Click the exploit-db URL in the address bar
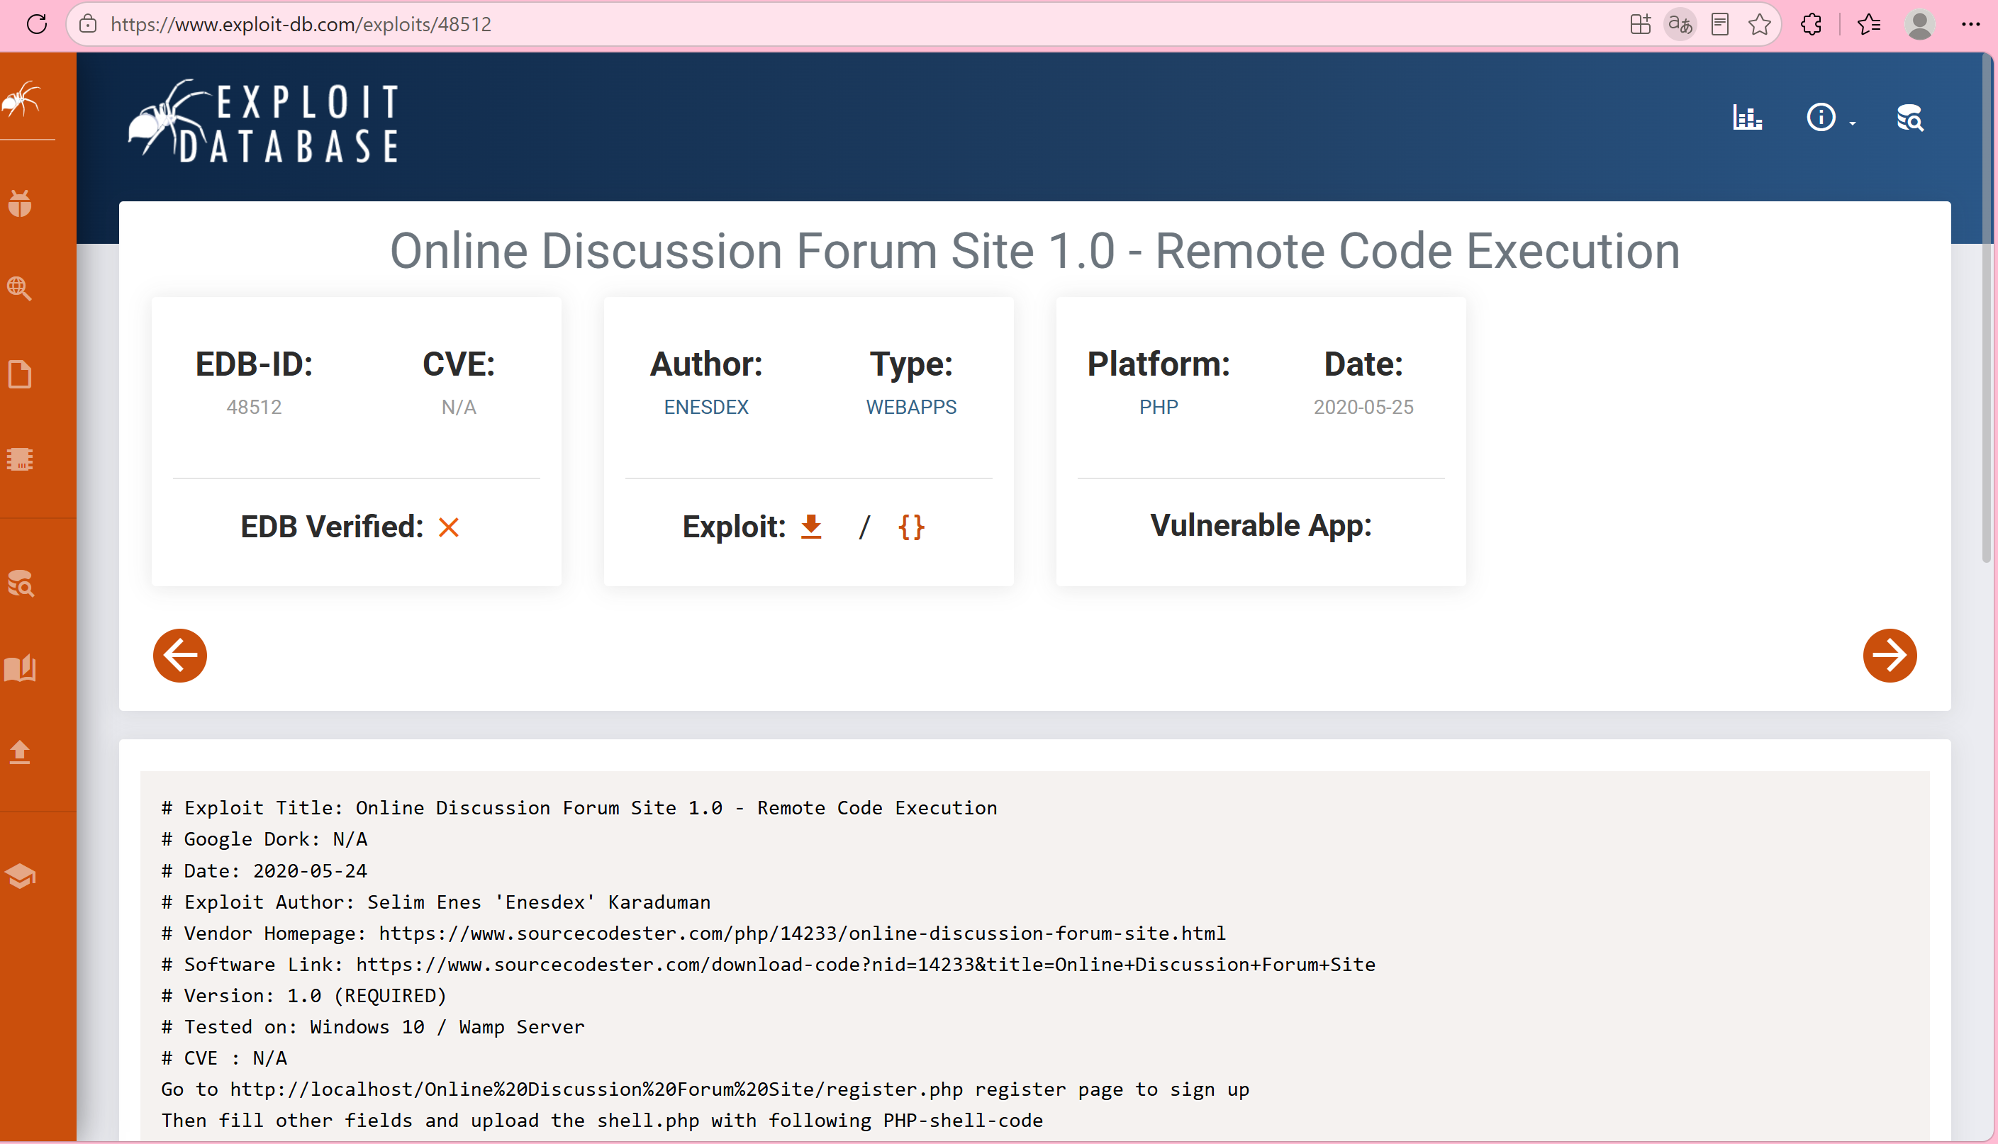Screen dimensions: 1998x1144 (301, 24)
